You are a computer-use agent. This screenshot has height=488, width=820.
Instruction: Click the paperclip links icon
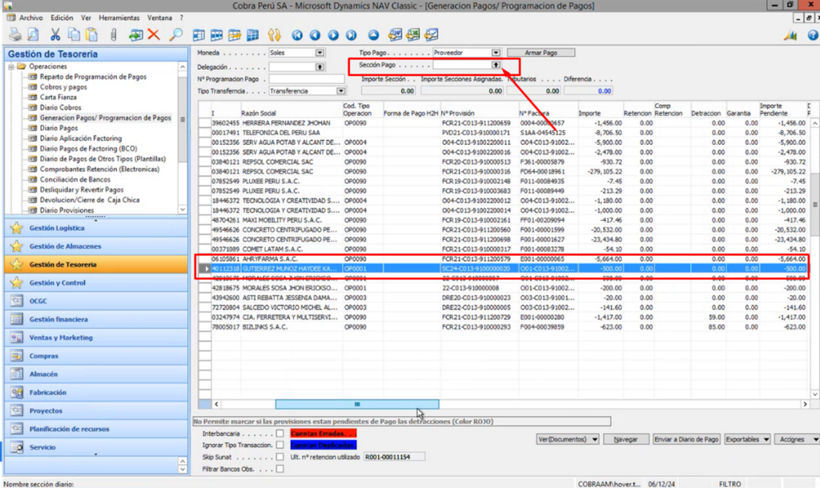pos(114,35)
